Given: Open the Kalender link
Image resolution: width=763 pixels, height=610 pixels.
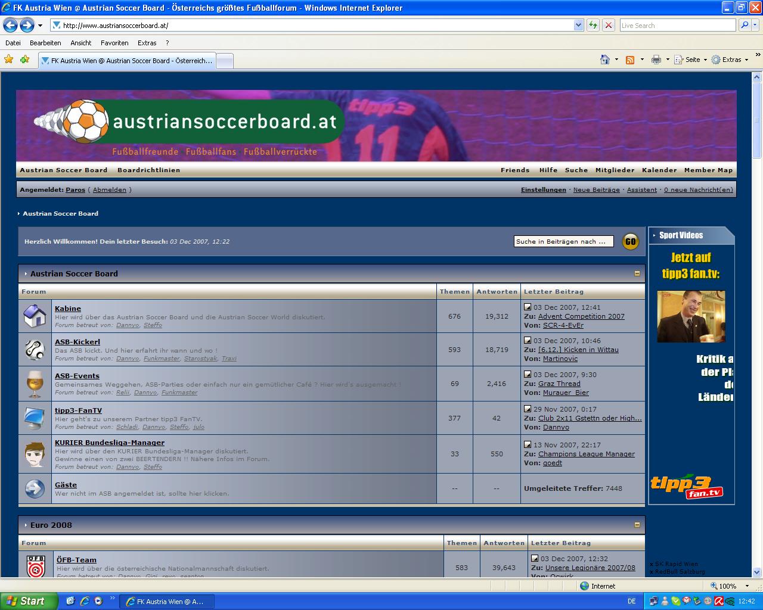Looking at the screenshot, I should (659, 170).
